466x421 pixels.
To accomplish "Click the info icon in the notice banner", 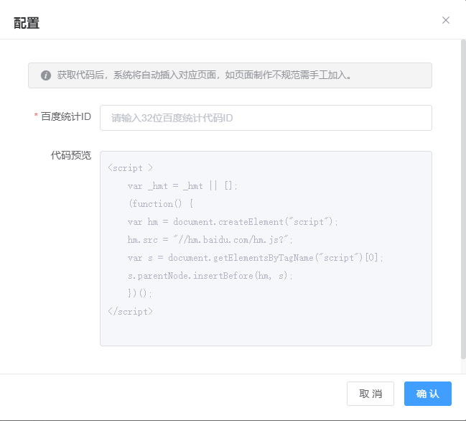I will (x=46, y=75).
